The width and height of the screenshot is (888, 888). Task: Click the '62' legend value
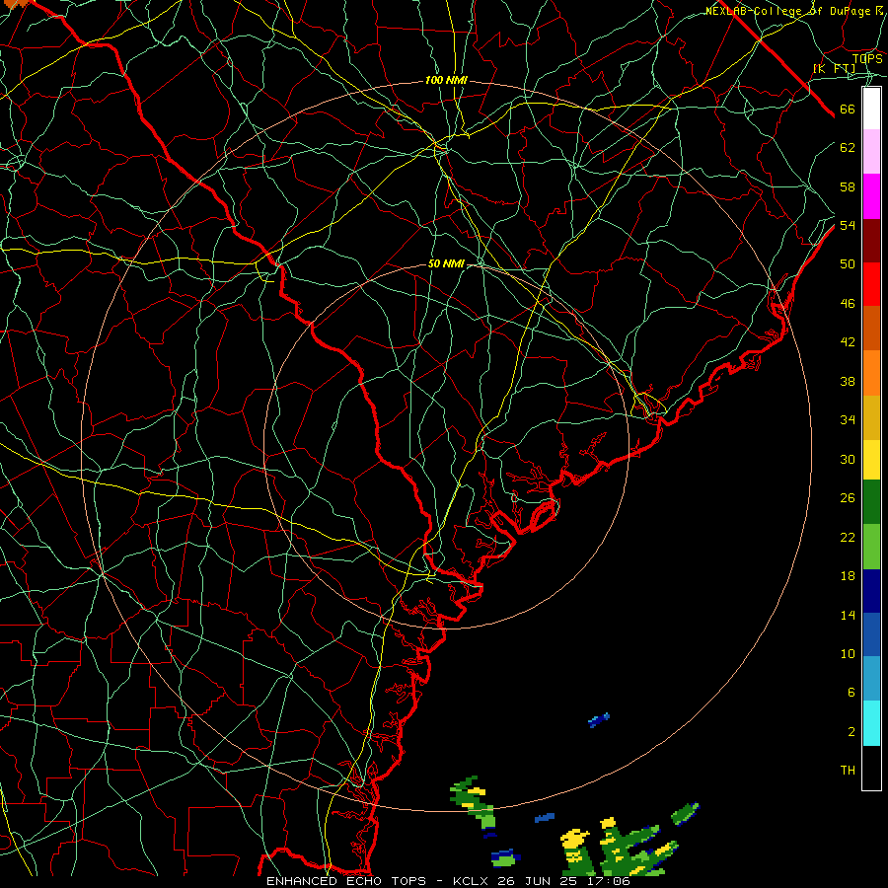848,148
